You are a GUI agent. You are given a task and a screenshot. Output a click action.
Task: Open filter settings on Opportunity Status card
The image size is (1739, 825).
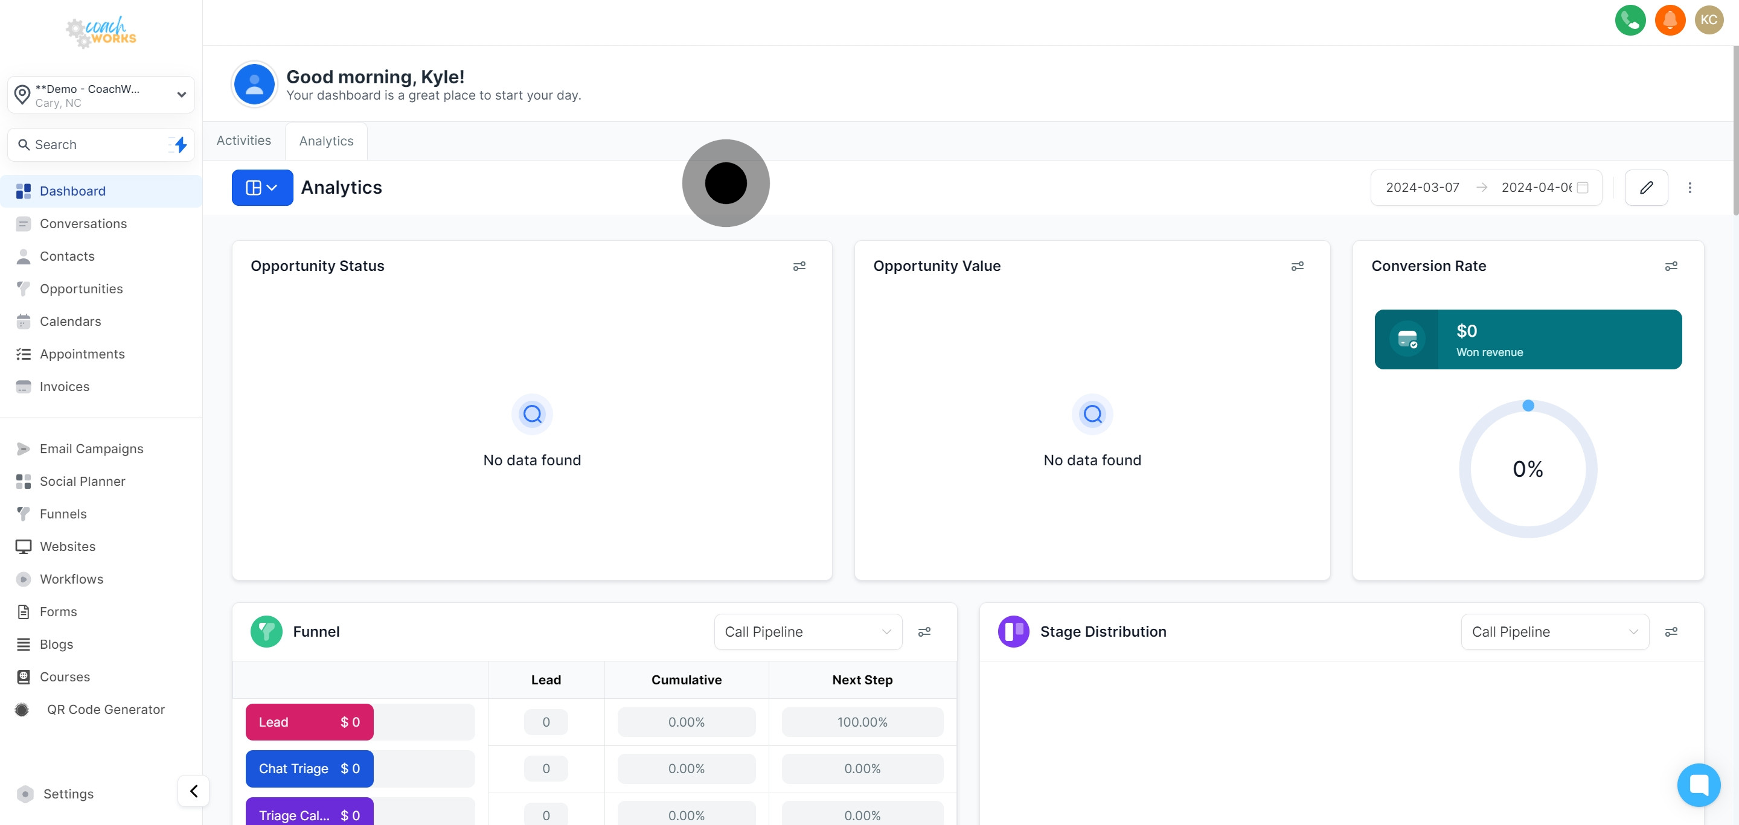(799, 267)
